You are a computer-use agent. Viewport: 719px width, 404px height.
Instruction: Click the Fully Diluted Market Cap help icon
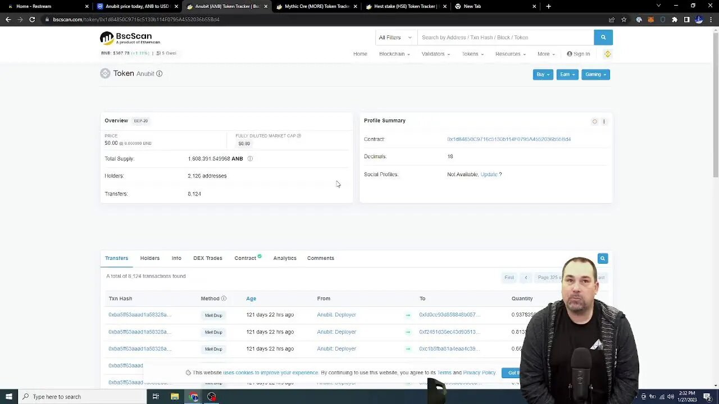click(x=299, y=136)
